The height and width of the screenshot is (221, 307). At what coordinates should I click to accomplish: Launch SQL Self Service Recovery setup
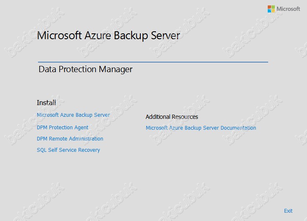coord(69,150)
